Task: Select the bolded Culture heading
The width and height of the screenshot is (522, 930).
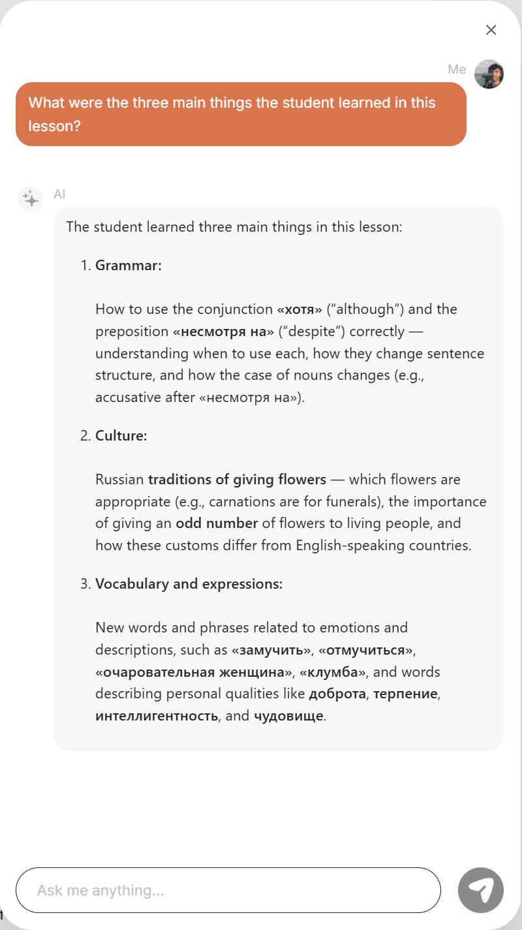Action: click(x=123, y=435)
